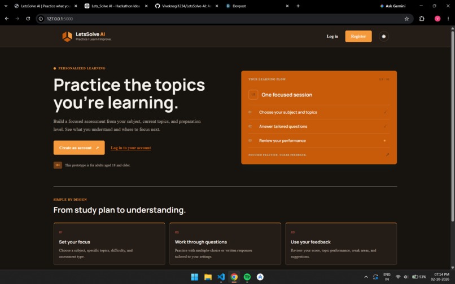View site information icon in address bar

click(41, 19)
